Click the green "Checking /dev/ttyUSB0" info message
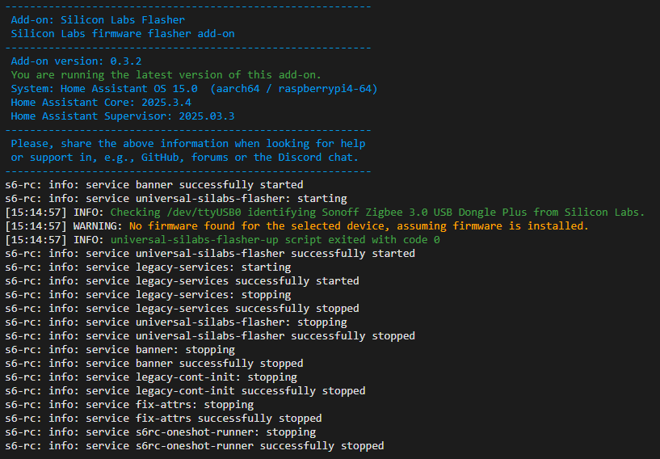 (x=377, y=213)
